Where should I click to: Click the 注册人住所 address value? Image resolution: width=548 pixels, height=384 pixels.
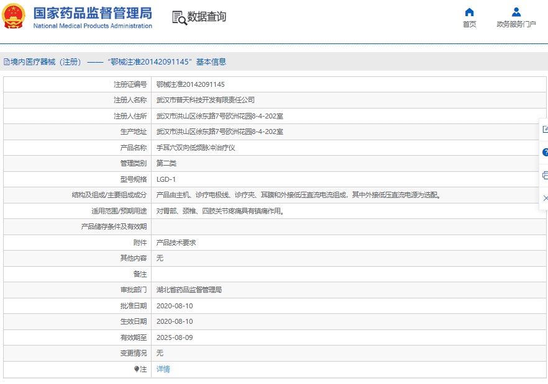tap(219, 116)
